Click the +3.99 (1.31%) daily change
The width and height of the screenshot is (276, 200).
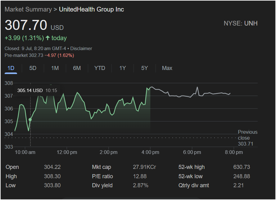24,38
